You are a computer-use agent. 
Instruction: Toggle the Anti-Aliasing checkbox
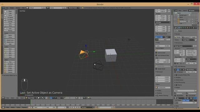[177, 66]
